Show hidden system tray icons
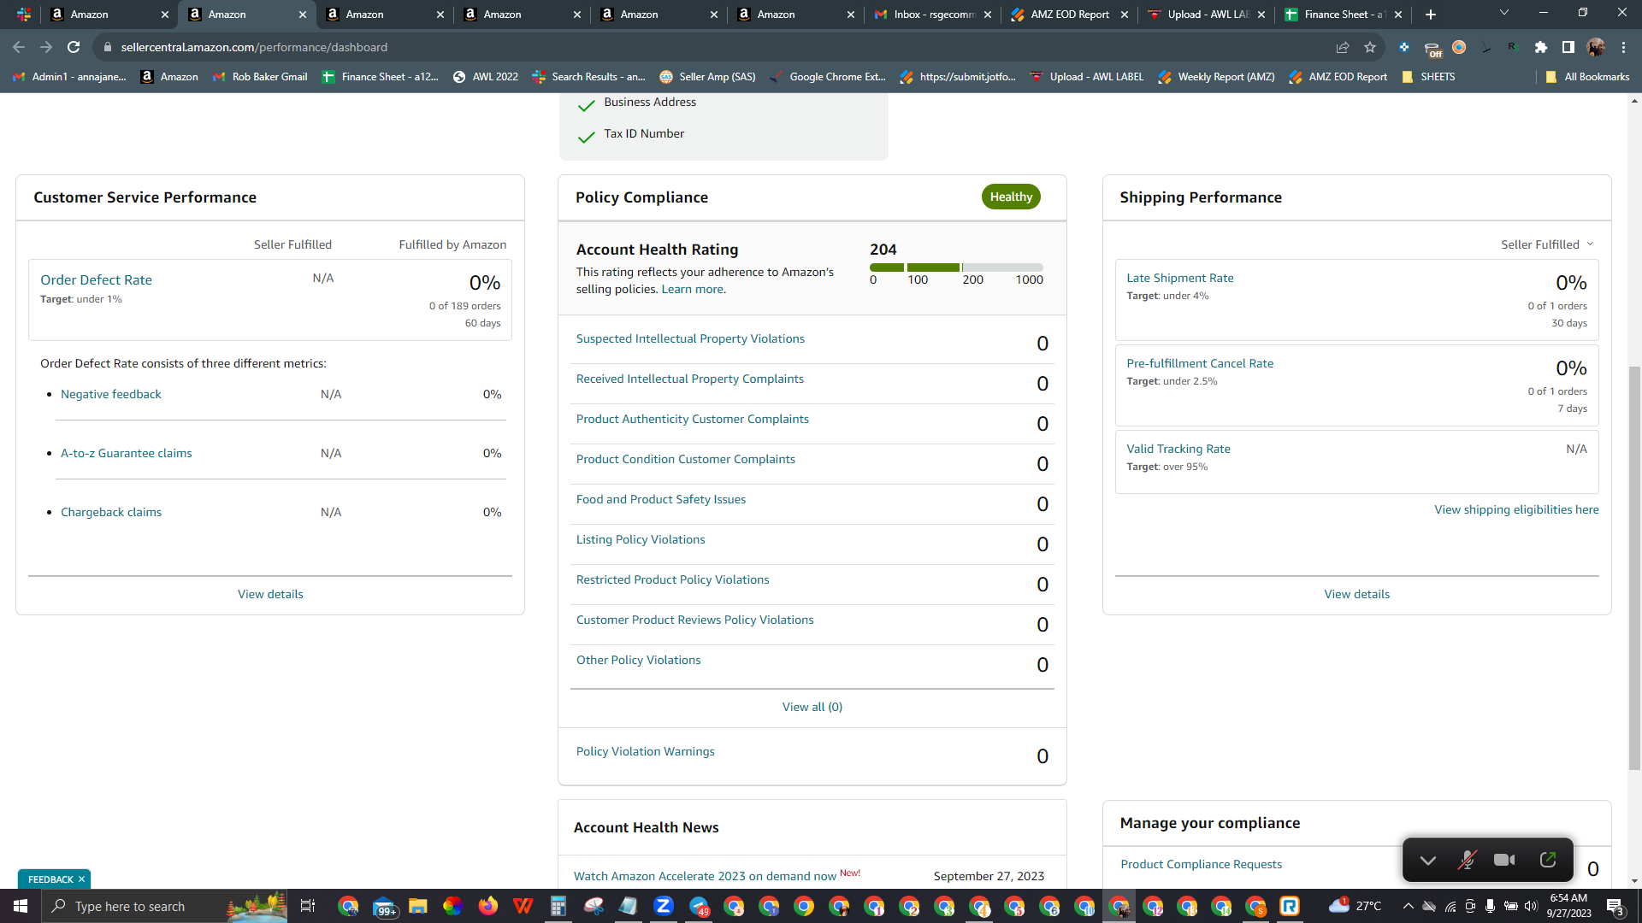Screen dimensions: 1642x923 coord(1408,906)
